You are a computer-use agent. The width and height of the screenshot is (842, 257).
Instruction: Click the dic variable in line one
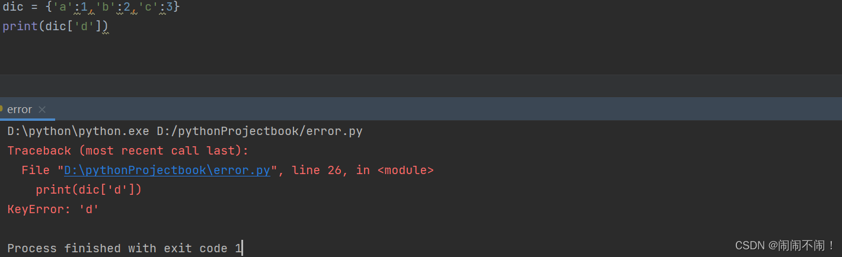point(13,8)
